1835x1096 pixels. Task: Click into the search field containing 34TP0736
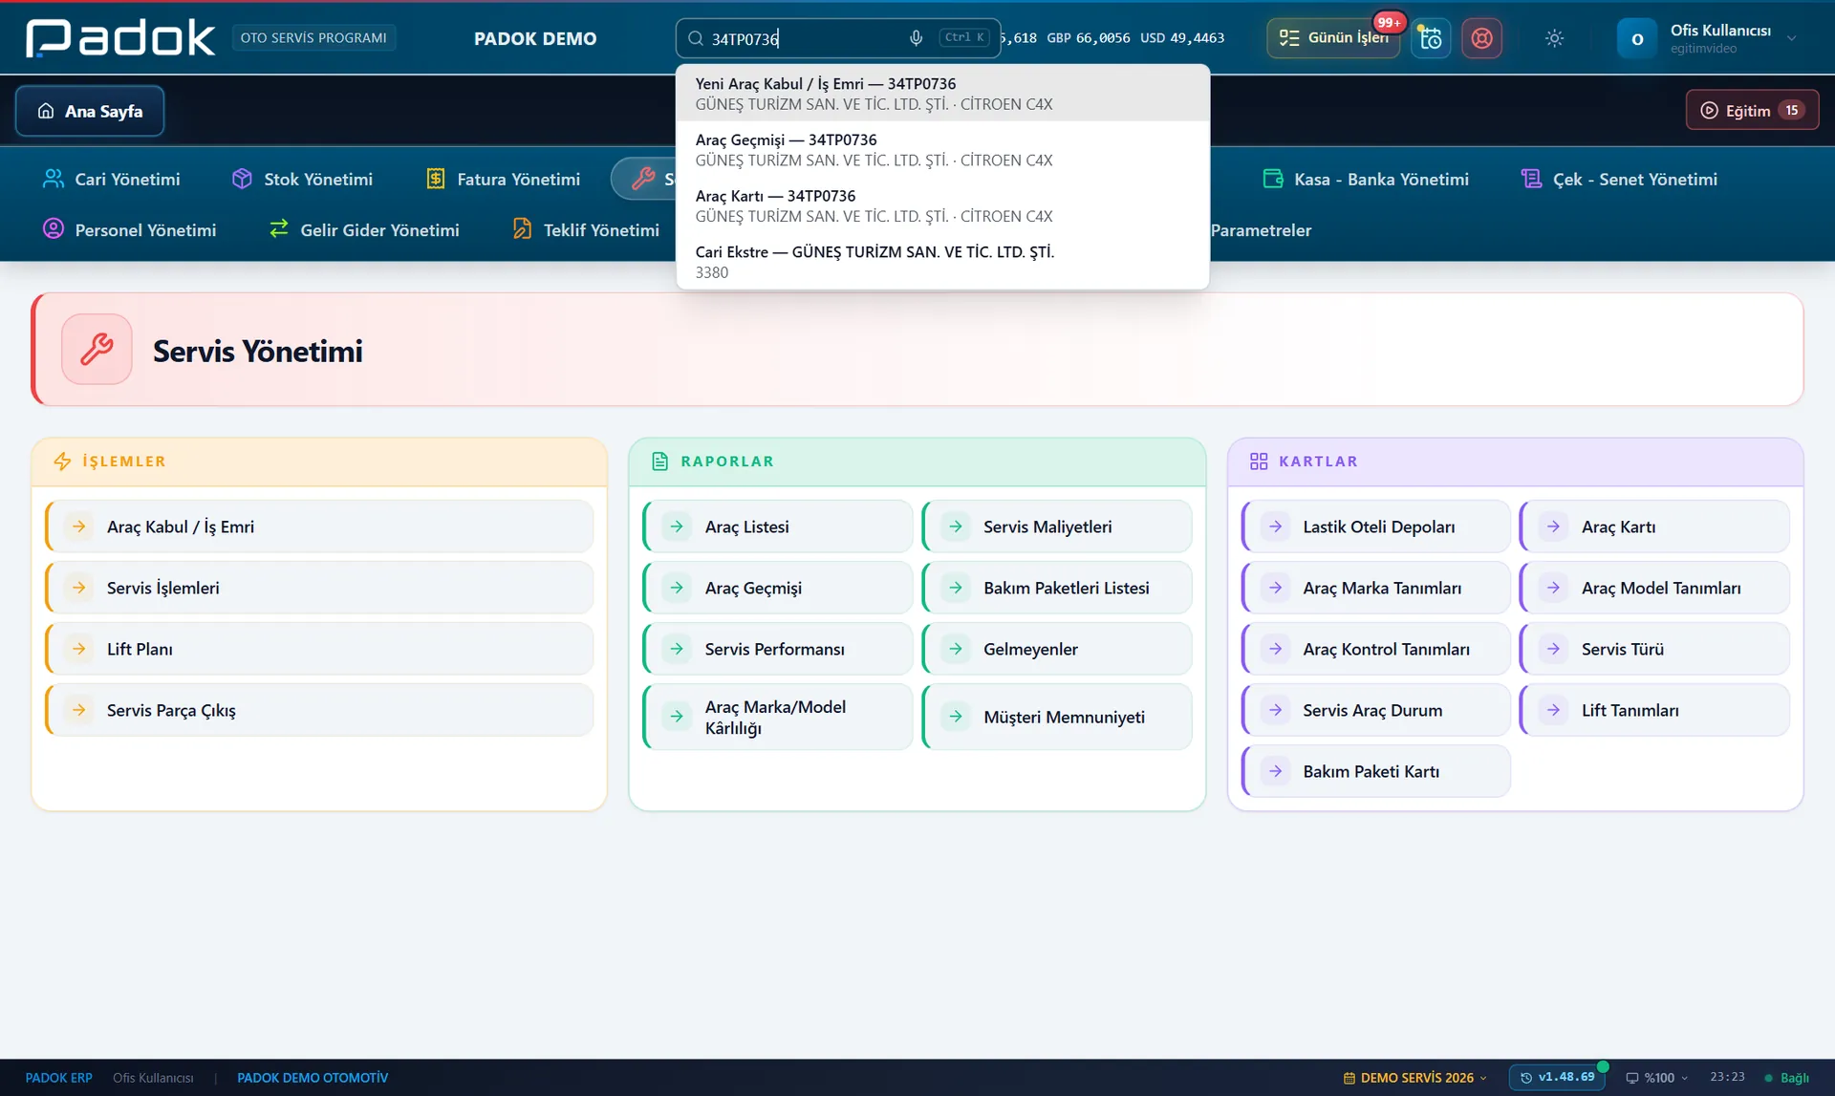click(x=808, y=38)
